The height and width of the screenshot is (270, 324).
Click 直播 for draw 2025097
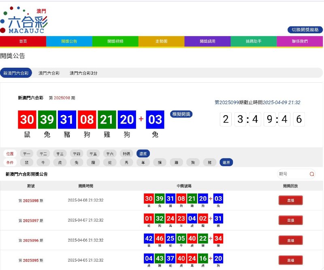[x=290, y=220]
